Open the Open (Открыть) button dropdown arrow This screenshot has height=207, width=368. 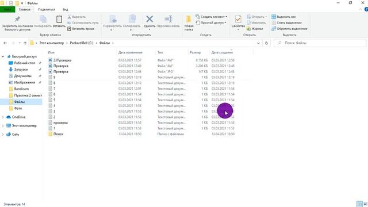click(x=266, y=17)
